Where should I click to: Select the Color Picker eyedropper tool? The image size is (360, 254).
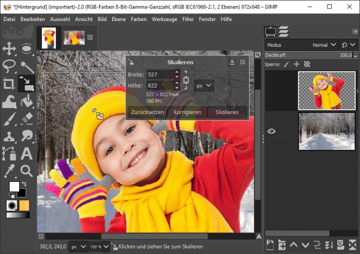9,171
